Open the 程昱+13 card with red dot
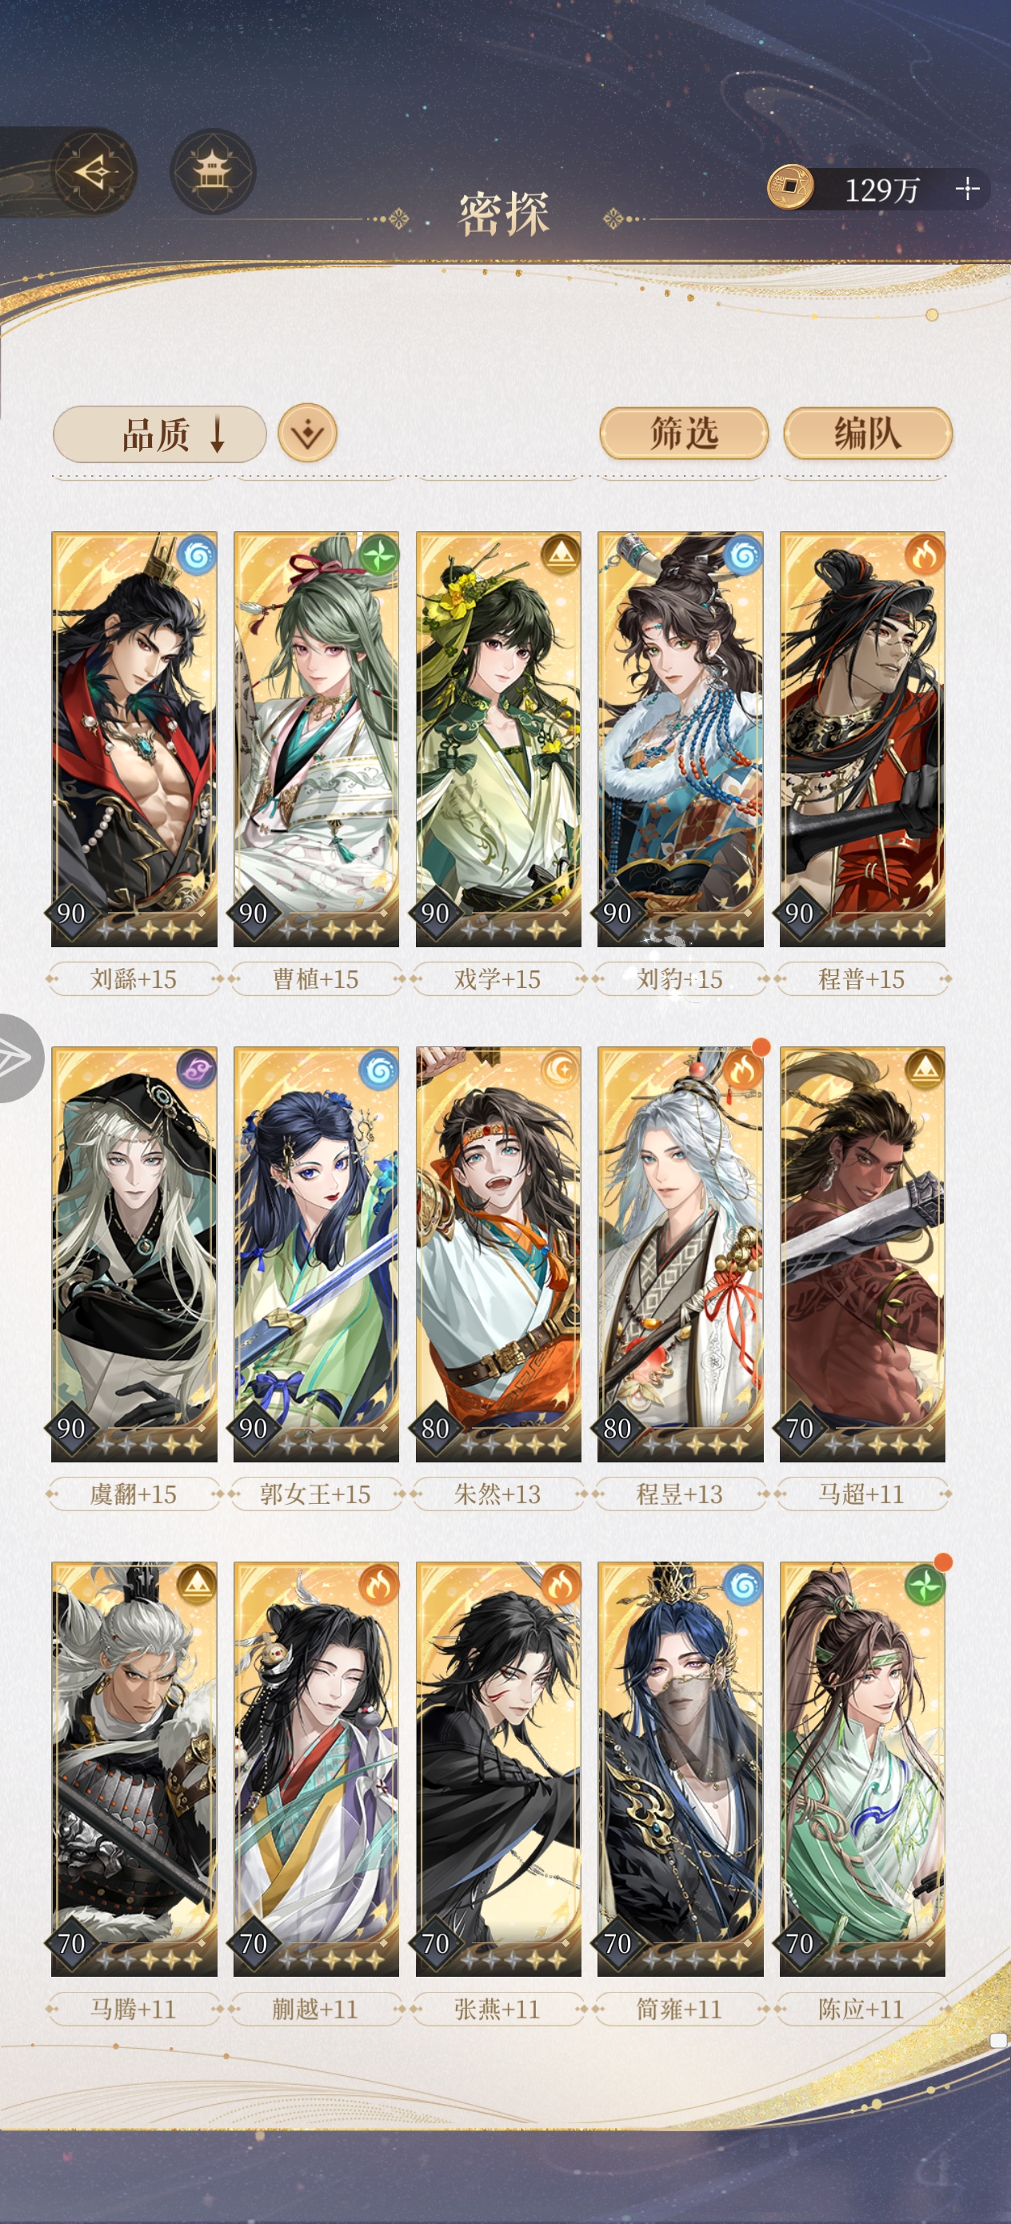This screenshot has height=2224, width=1011. tap(681, 1254)
